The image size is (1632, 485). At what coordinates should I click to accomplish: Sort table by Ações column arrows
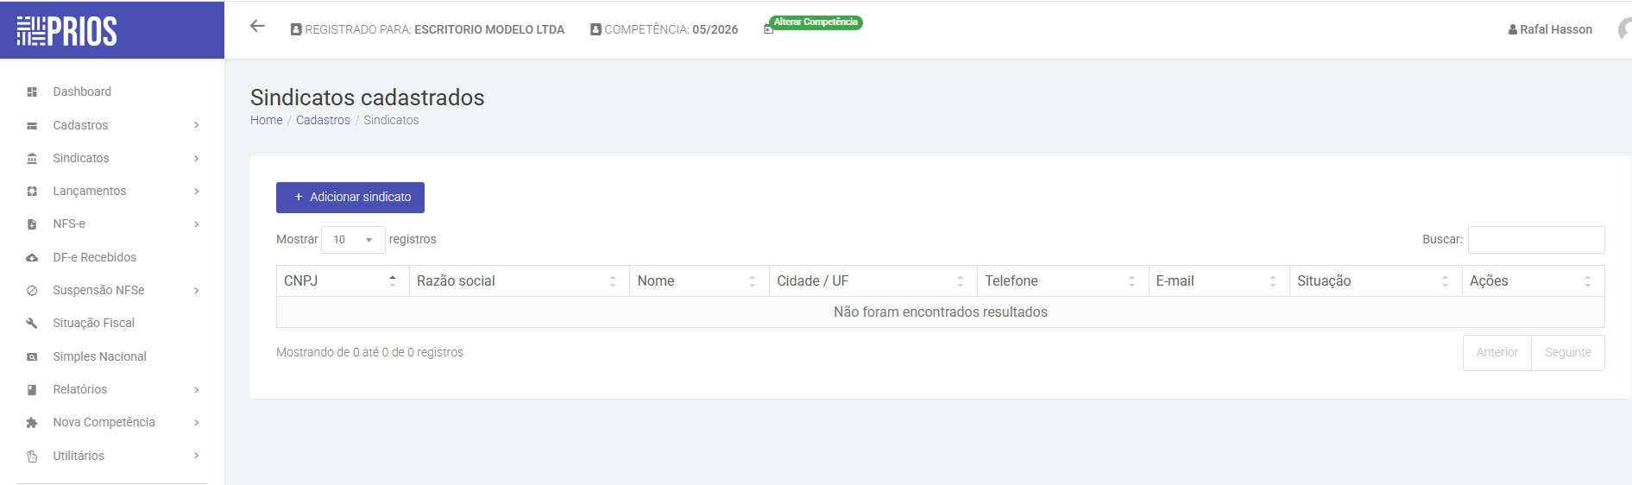(x=1587, y=280)
